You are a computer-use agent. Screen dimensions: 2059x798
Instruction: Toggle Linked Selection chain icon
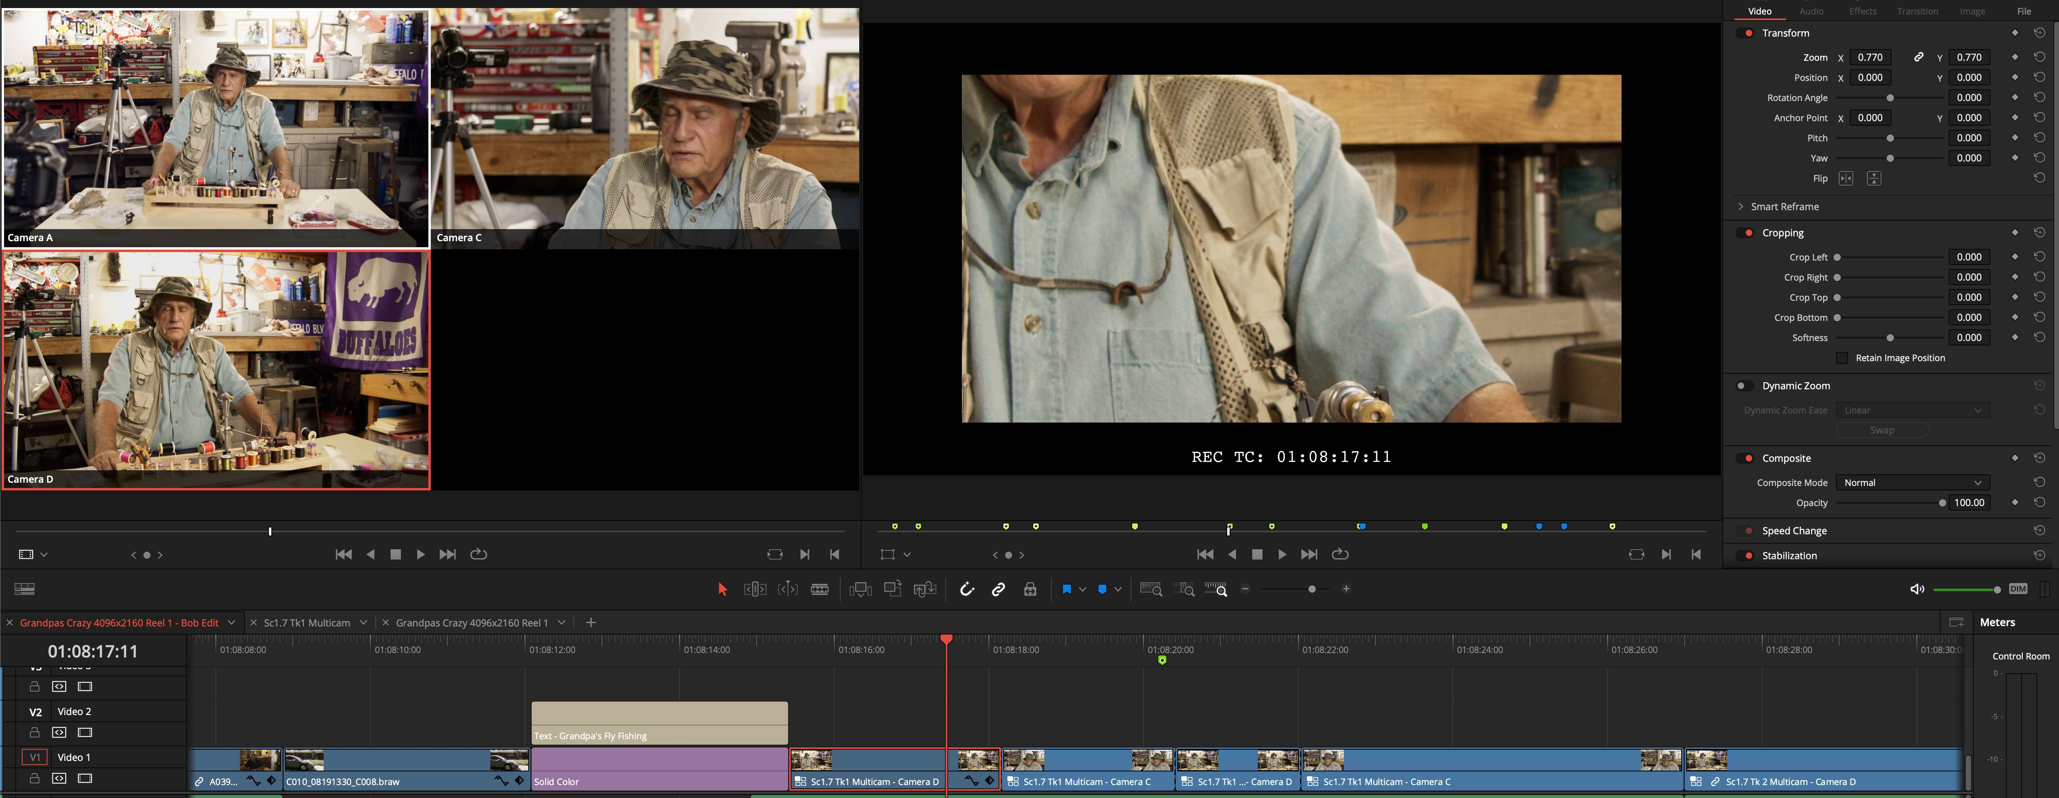(x=998, y=589)
